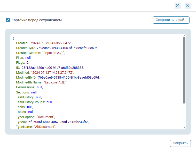Click the scrollbar down arrow in JSON viewer

coord(184,128)
